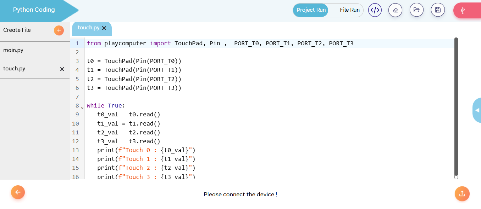
Task: Click the orange upload button
Action: [462, 193]
